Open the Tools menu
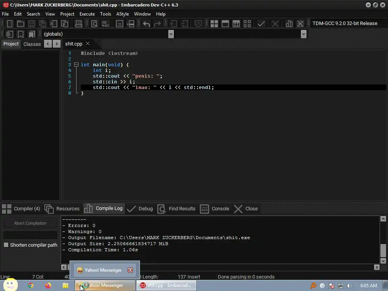 tap(105, 14)
